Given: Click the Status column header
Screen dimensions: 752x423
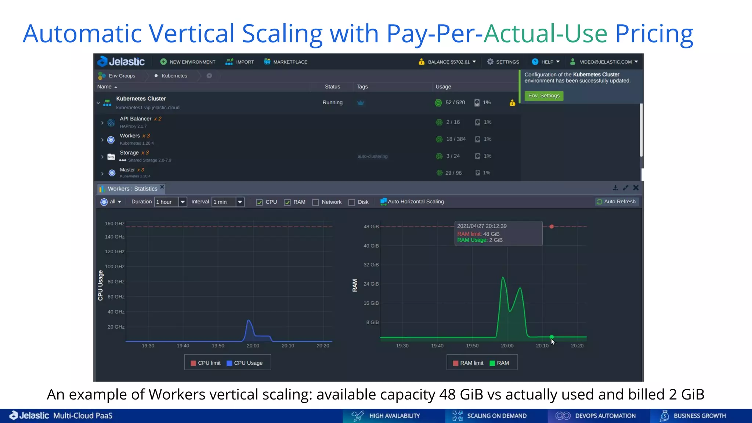Looking at the screenshot, I should [x=332, y=87].
